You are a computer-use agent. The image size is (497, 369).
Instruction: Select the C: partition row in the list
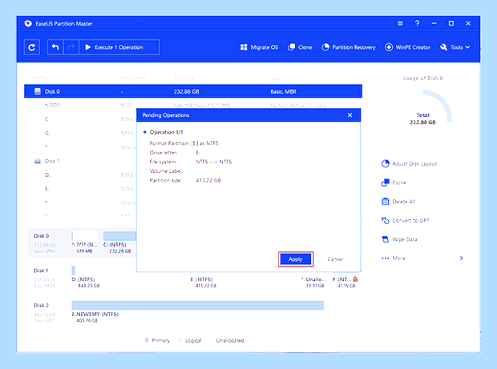[x=80, y=119]
